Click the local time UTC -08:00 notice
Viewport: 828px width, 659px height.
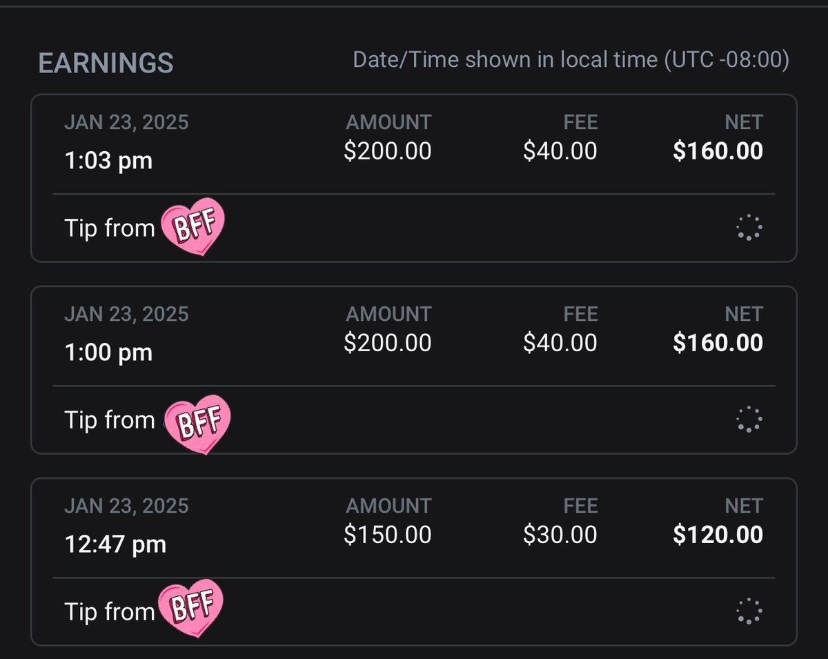point(571,60)
